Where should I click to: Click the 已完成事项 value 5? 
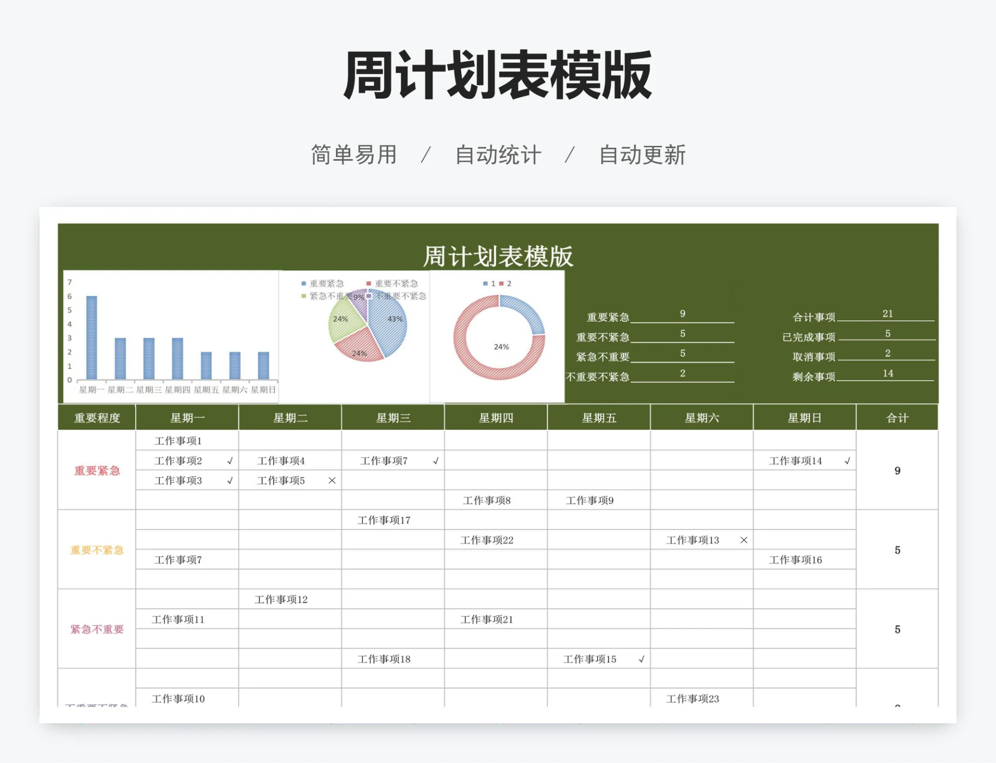(888, 335)
